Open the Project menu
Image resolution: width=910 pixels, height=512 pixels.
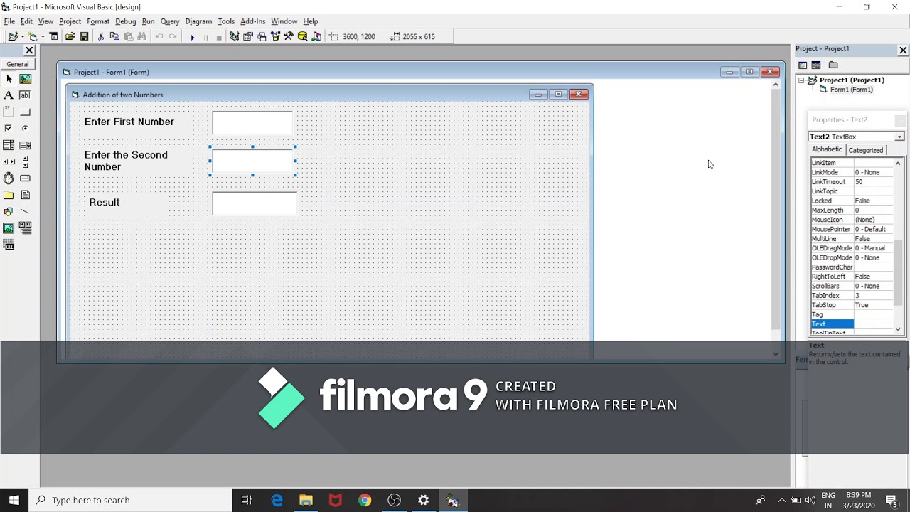pyautogui.click(x=70, y=21)
